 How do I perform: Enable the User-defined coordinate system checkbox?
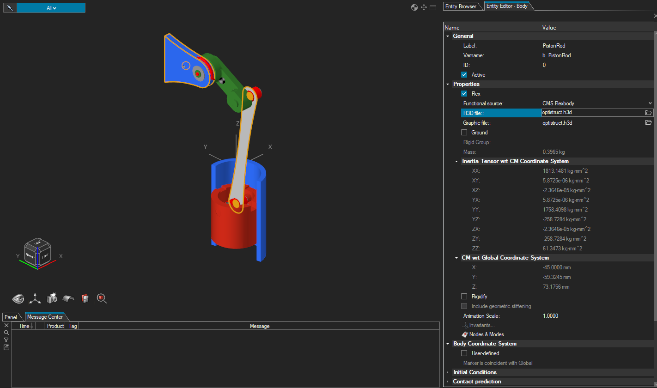464,353
